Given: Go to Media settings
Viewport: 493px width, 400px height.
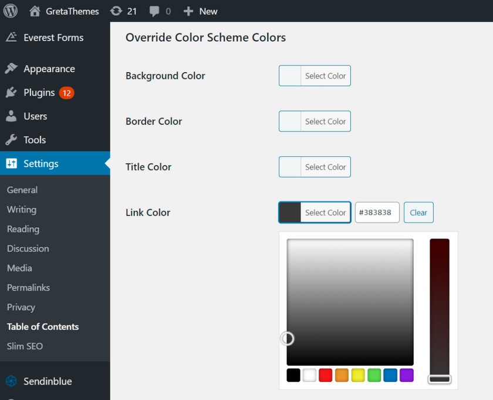Looking at the screenshot, I should pos(19,268).
